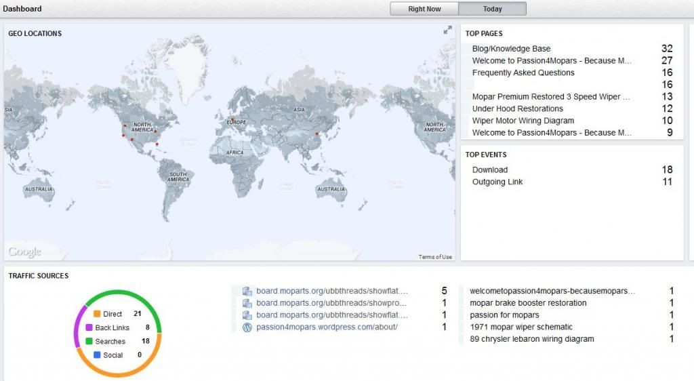The width and height of the screenshot is (694, 381).
Task: Click the Top Events panel heading
Action: tap(486, 155)
